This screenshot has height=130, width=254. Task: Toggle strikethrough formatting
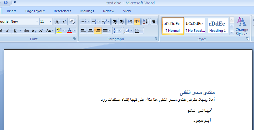pos(26,31)
